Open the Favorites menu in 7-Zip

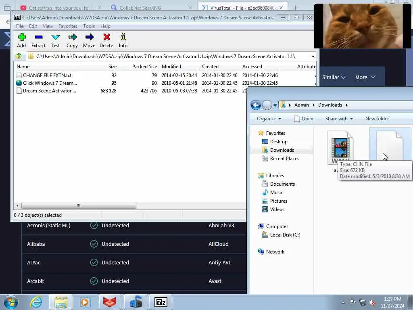click(68, 26)
